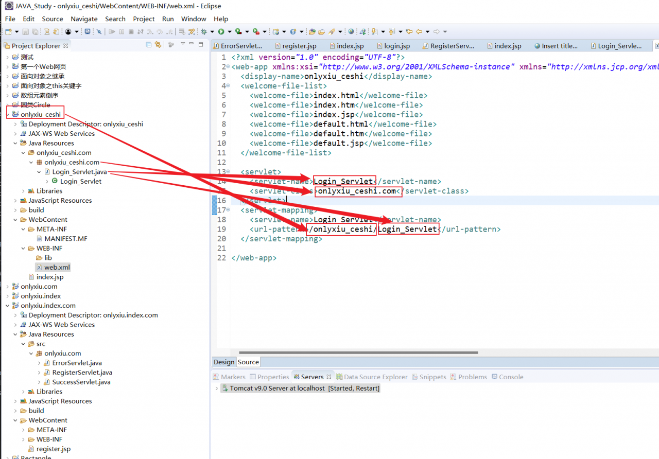659x459 pixels.
Task: Open the Console view tab
Action: [x=511, y=377]
